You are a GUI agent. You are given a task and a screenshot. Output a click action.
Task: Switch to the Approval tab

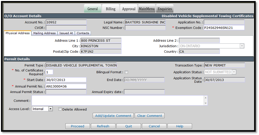(x=129, y=9)
